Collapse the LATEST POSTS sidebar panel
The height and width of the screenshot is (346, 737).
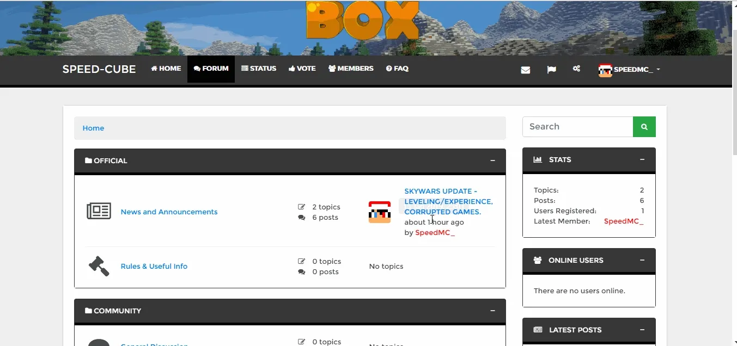tap(642, 330)
